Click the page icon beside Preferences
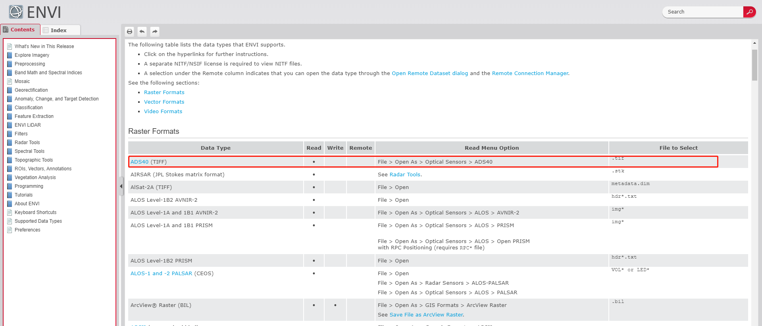Image resolution: width=762 pixels, height=326 pixels. pyautogui.click(x=10, y=230)
